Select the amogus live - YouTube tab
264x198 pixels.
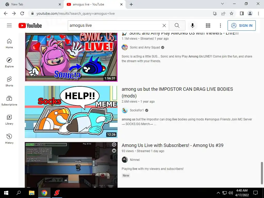(x=94, y=4)
